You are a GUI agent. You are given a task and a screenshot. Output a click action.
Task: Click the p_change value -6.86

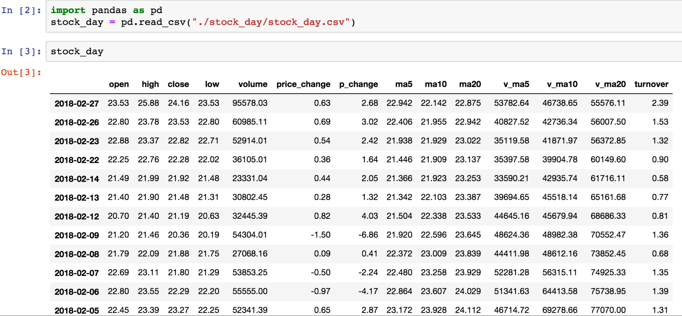tap(368, 235)
